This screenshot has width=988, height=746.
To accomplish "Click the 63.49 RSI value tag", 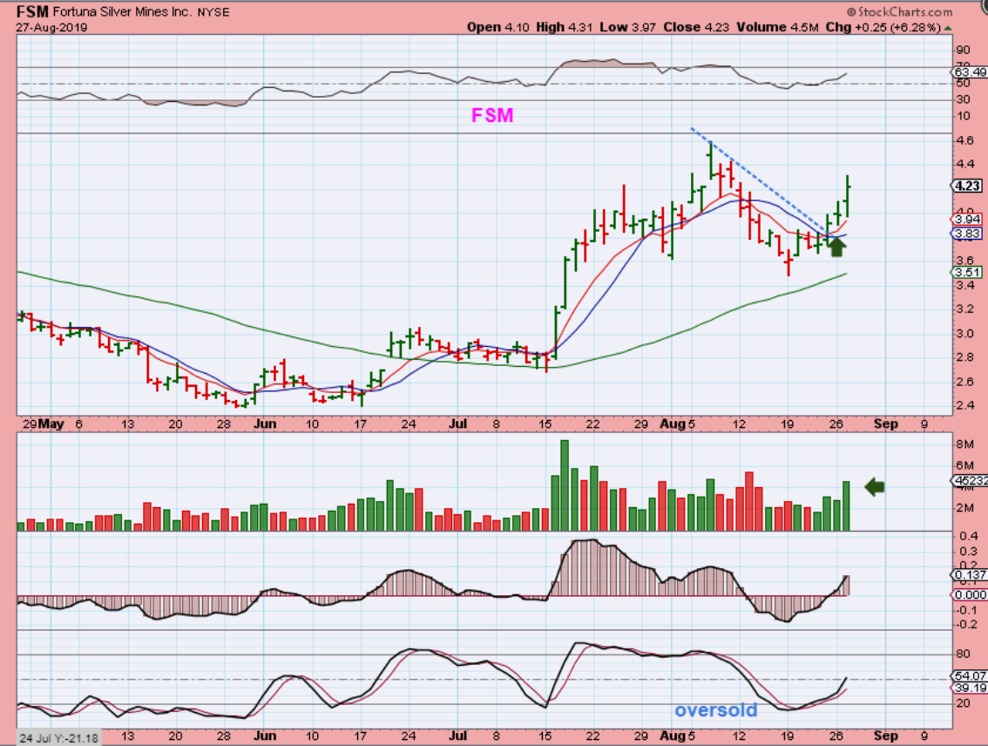I will pos(971,72).
